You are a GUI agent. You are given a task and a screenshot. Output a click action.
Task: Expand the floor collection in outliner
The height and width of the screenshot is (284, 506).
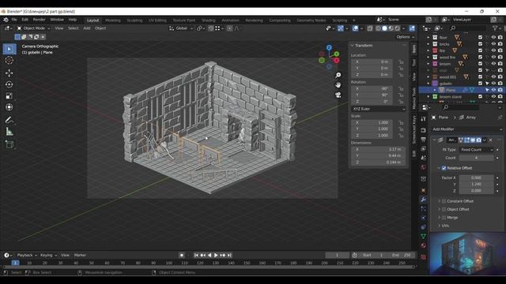pyautogui.click(x=429, y=37)
